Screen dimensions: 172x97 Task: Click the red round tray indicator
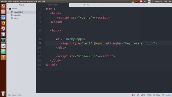pos(137,2)
